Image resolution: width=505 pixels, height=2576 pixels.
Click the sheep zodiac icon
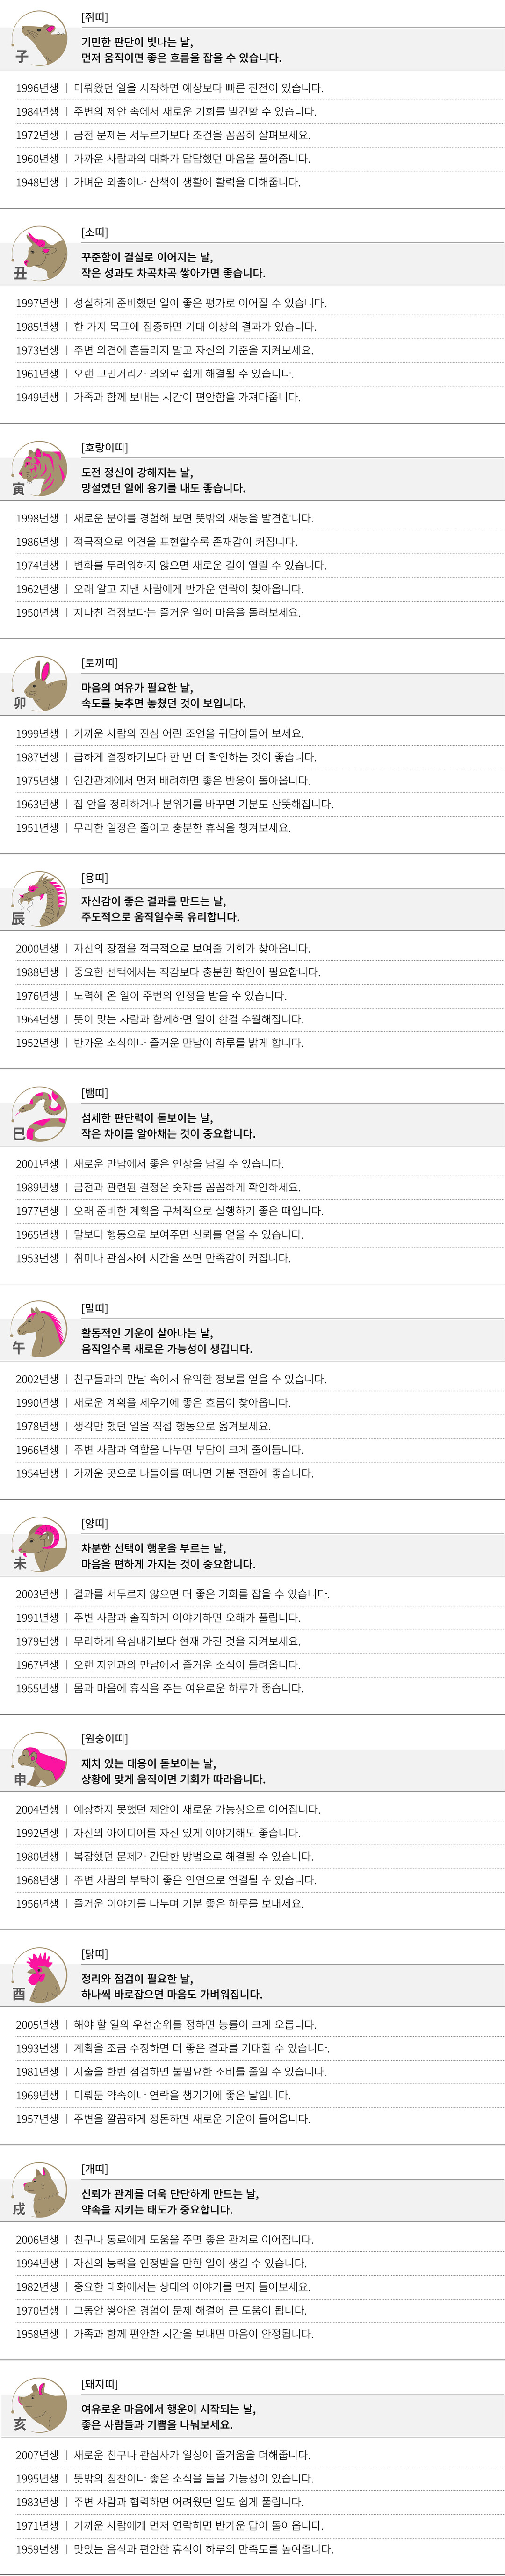(39, 1545)
